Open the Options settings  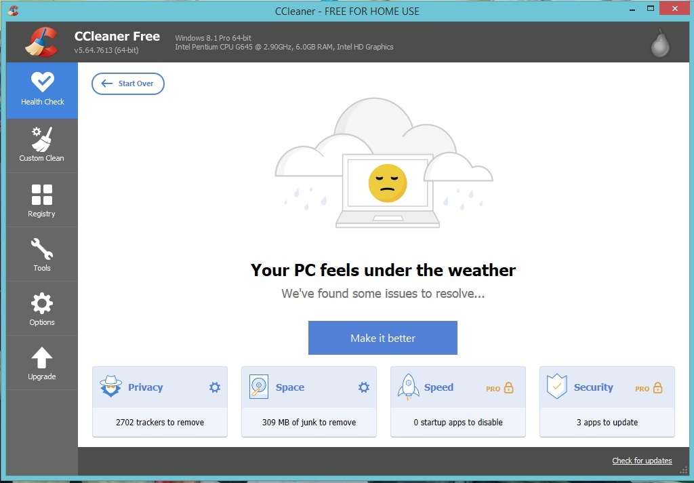[x=42, y=309]
